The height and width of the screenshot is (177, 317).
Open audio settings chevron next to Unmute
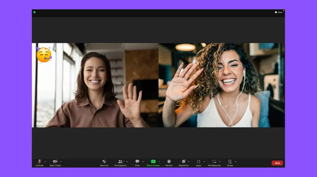click(45, 161)
